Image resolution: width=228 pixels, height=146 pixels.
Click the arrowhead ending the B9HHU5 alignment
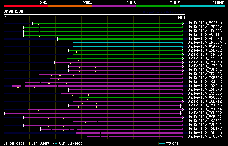coord(183,133)
